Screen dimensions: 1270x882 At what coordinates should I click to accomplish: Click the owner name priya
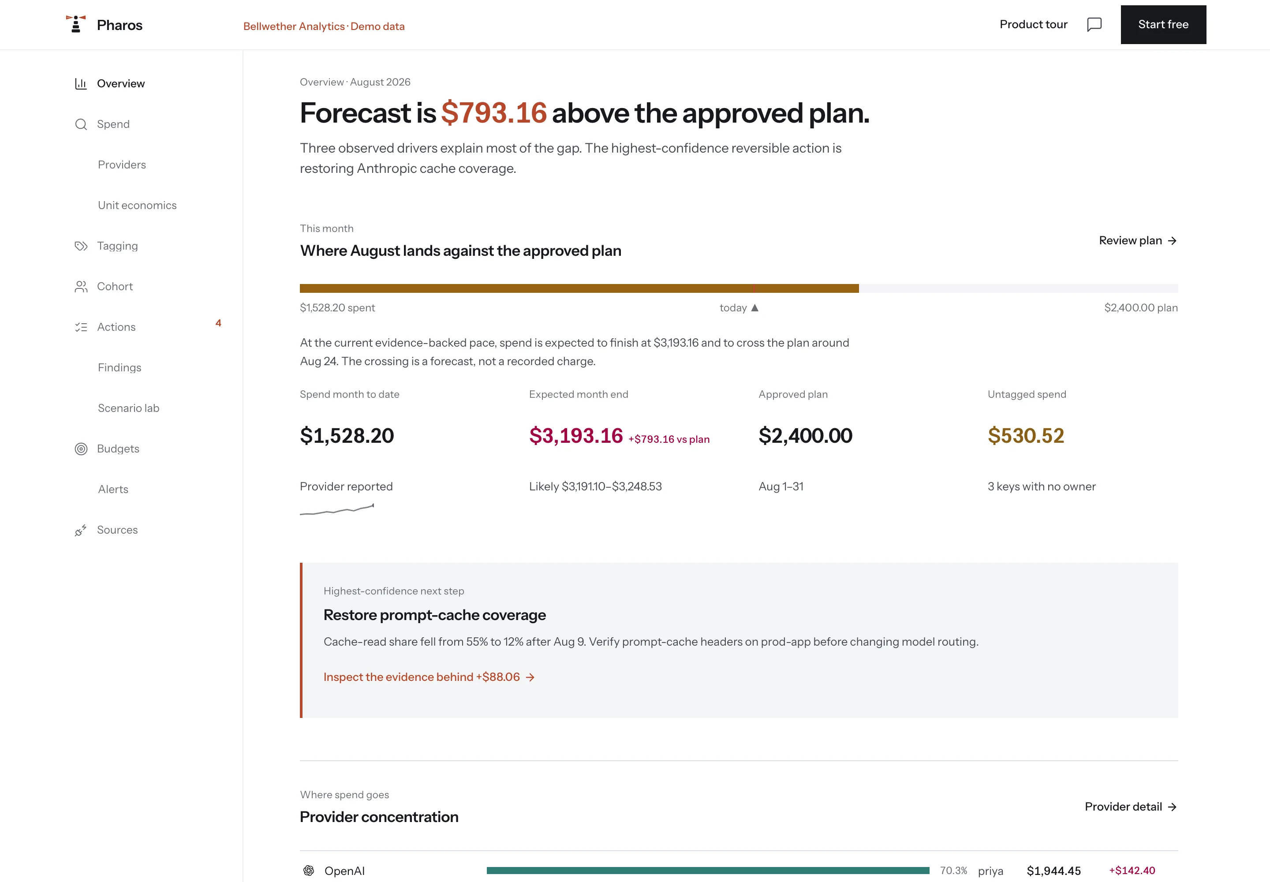pos(990,871)
